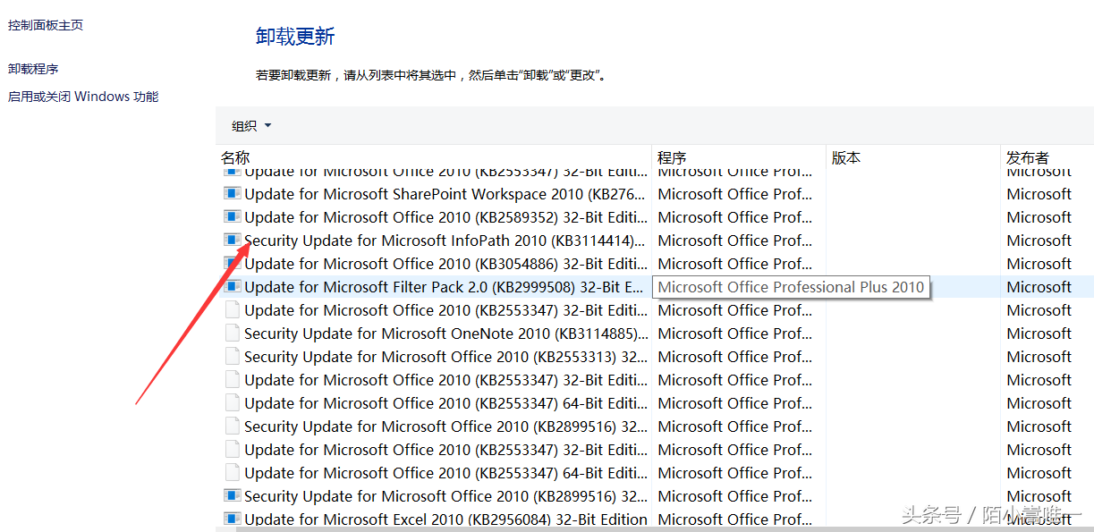Click icon of Excel 2010 KB2956084 update

click(233, 519)
